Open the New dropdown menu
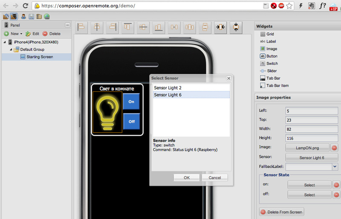The height and width of the screenshot is (219, 341). coord(13,34)
